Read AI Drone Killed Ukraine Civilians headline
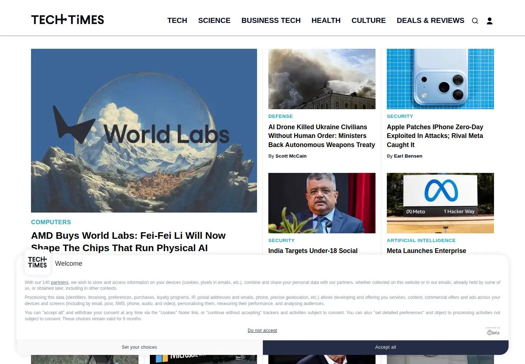This screenshot has height=364, width=525. point(322,136)
